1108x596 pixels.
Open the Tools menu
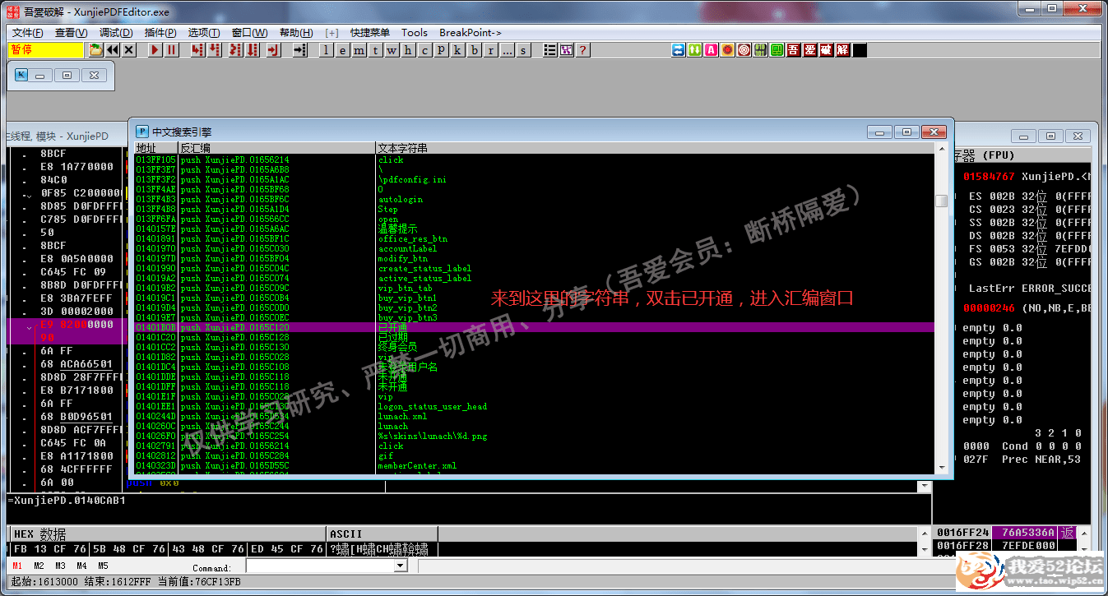[415, 33]
